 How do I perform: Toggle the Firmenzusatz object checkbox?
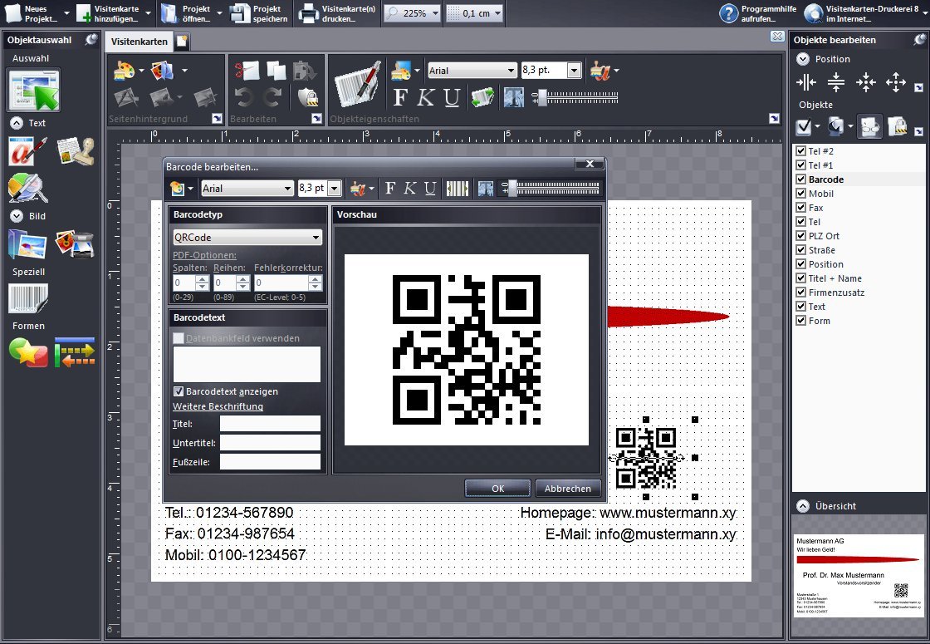(x=800, y=292)
